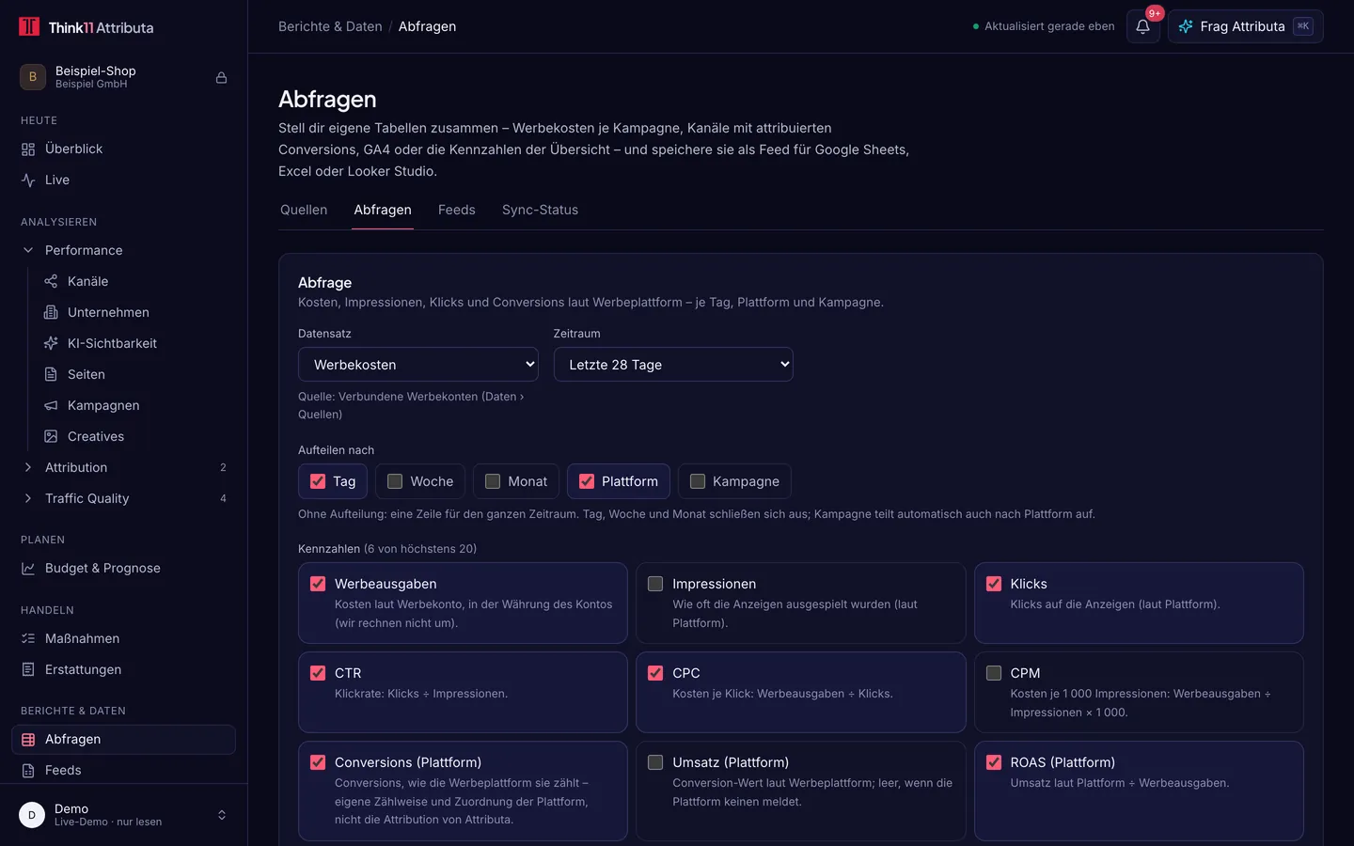The height and width of the screenshot is (846, 1354).
Task: Click the Kanäle share icon
Action: tap(51, 281)
